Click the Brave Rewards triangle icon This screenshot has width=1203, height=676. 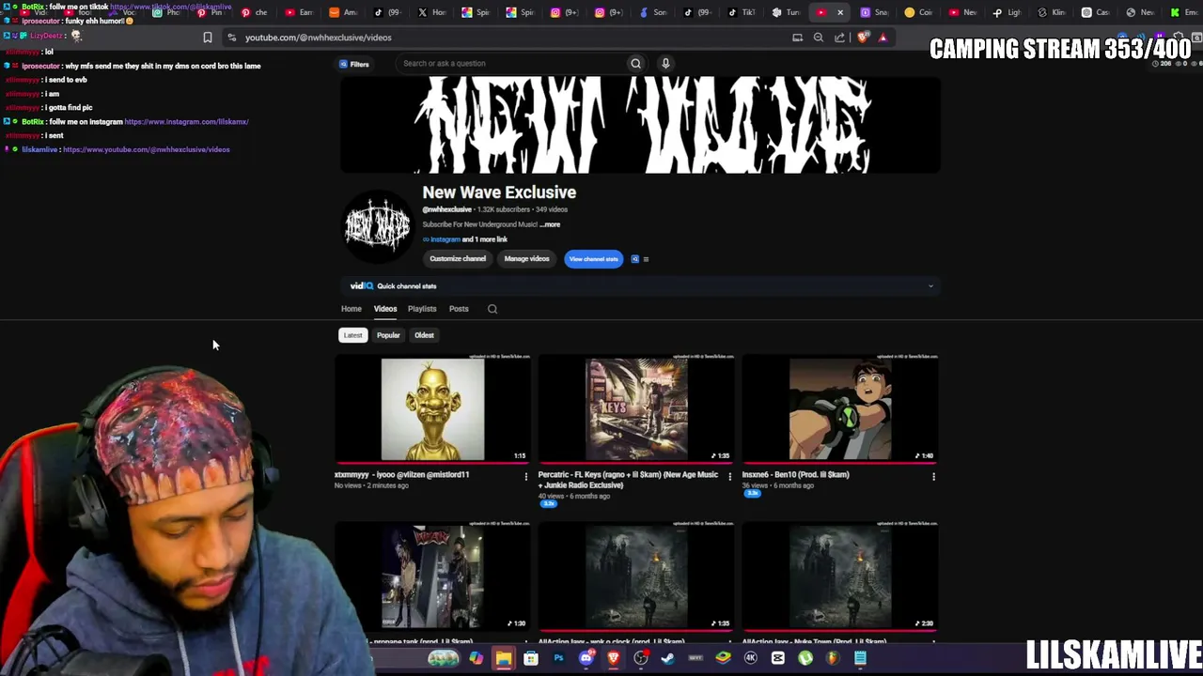(883, 38)
